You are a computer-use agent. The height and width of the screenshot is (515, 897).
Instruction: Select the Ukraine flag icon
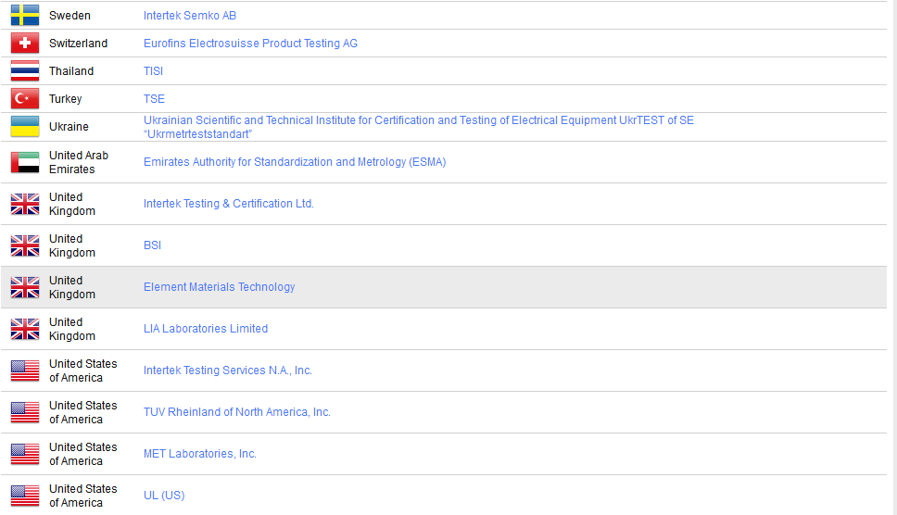[x=25, y=127]
